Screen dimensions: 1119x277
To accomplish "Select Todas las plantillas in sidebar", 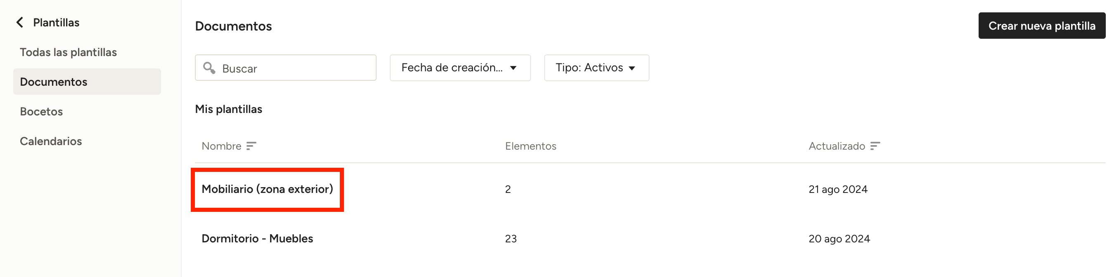I will (x=68, y=52).
